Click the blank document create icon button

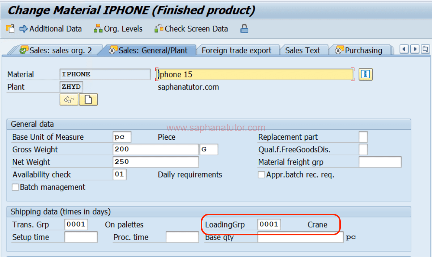[x=88, y=100]
